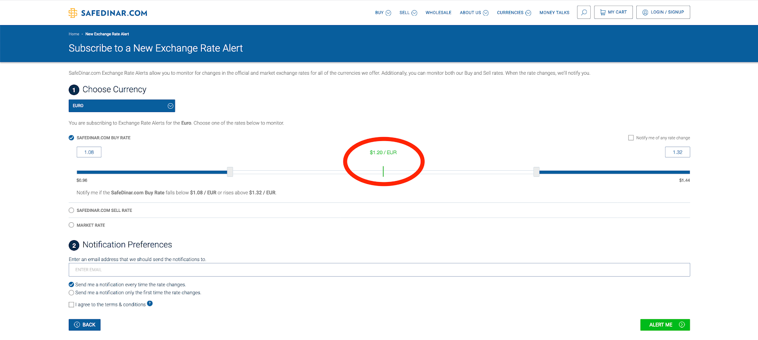Select the $0.96 minimum label
Screen dimensions: 758x340
[82, 180]
